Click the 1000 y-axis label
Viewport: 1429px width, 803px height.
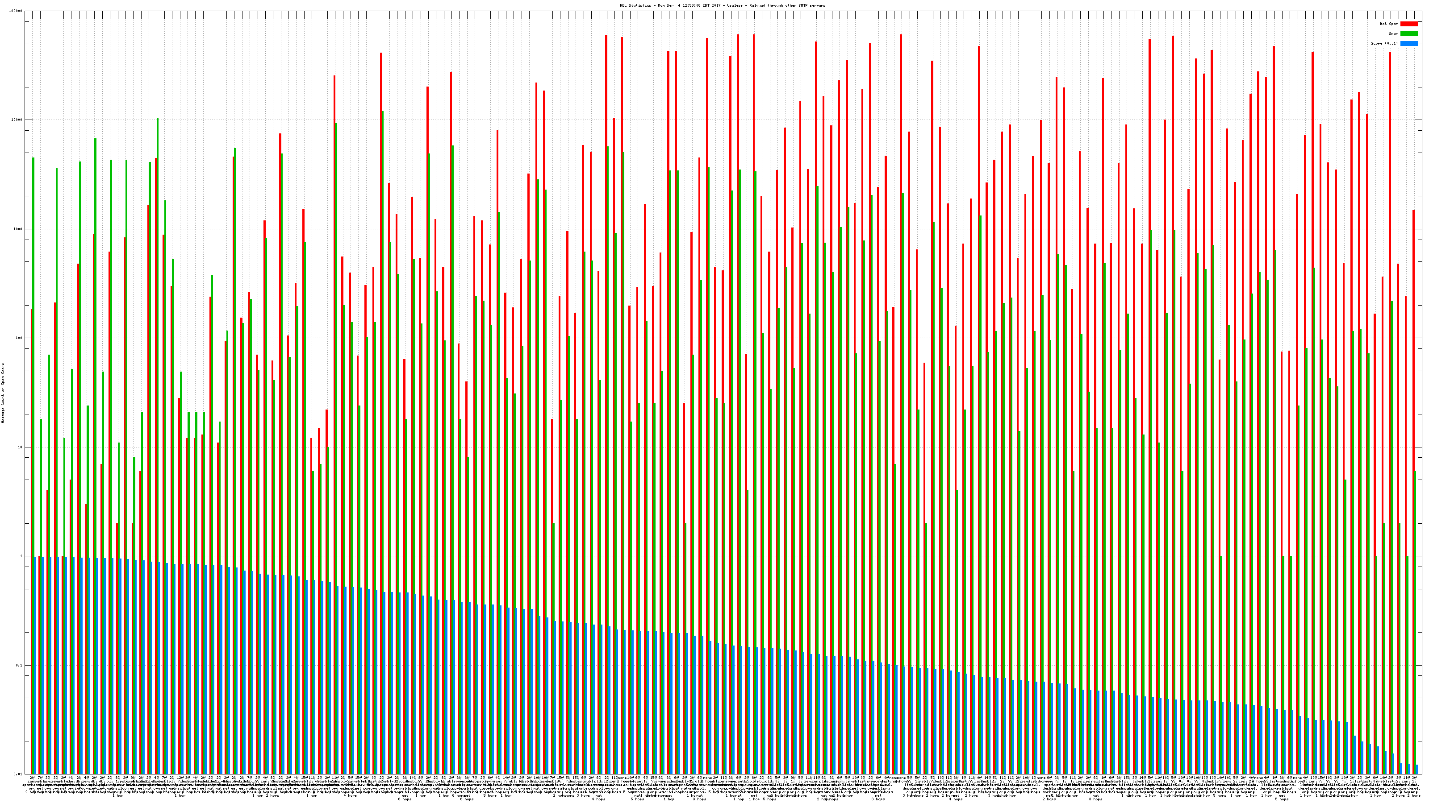coord(18,229)
